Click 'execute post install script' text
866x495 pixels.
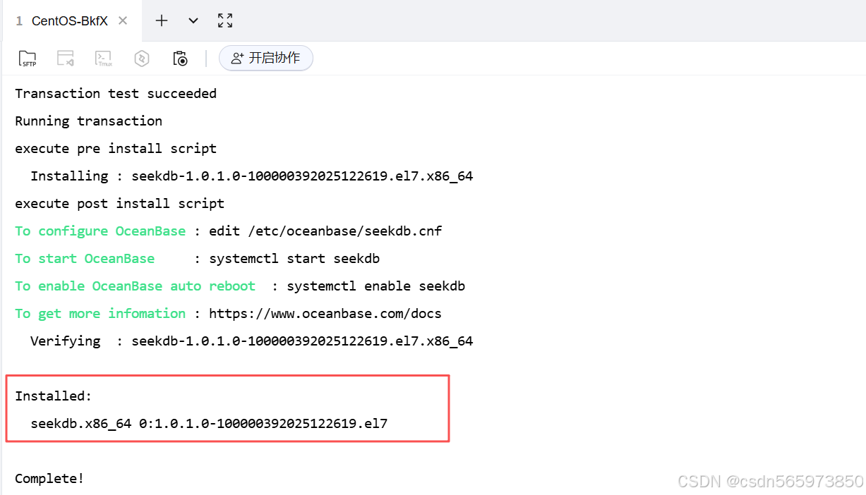pyautogui.click(x=120, y=203)
